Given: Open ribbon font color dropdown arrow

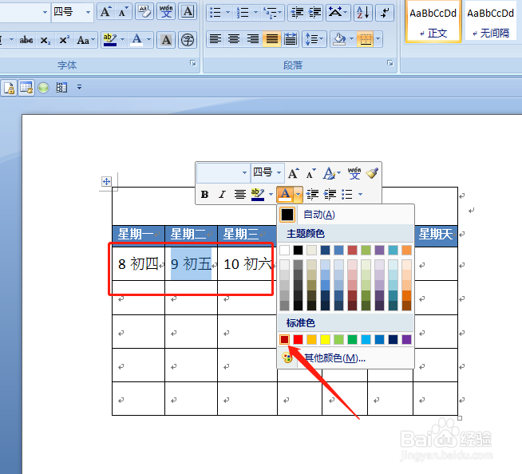Looking at the screenshot, I should [x=148, y=40].
